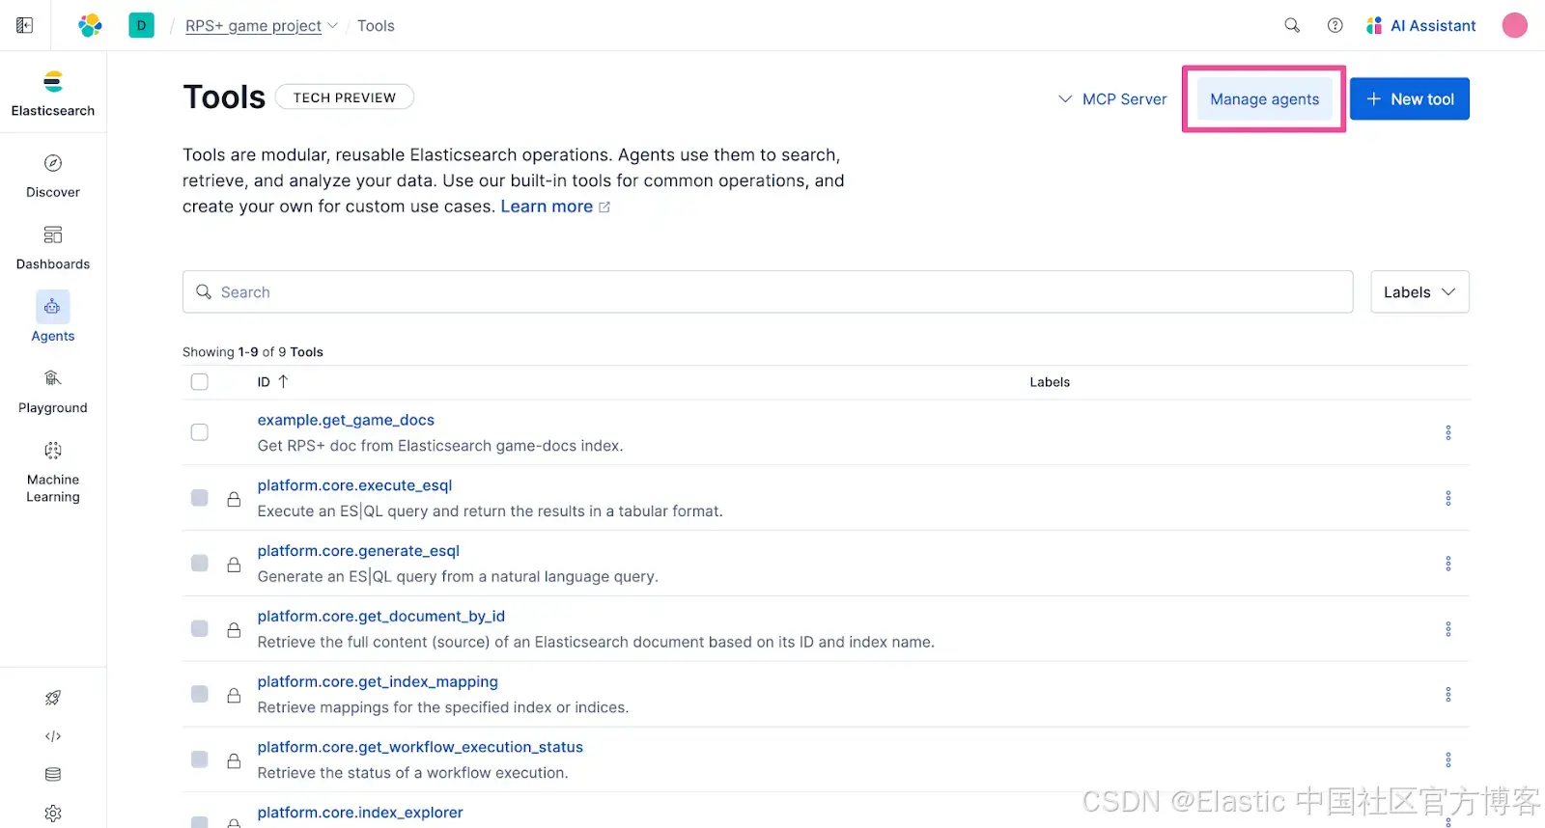Click lock icon beside platform.core.get_document_by_id

pos(234,630)
